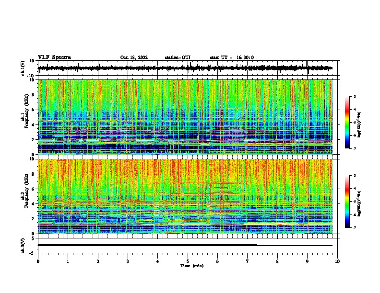
Task: Click the "1" minute tick label
Action: coord(68,261)
